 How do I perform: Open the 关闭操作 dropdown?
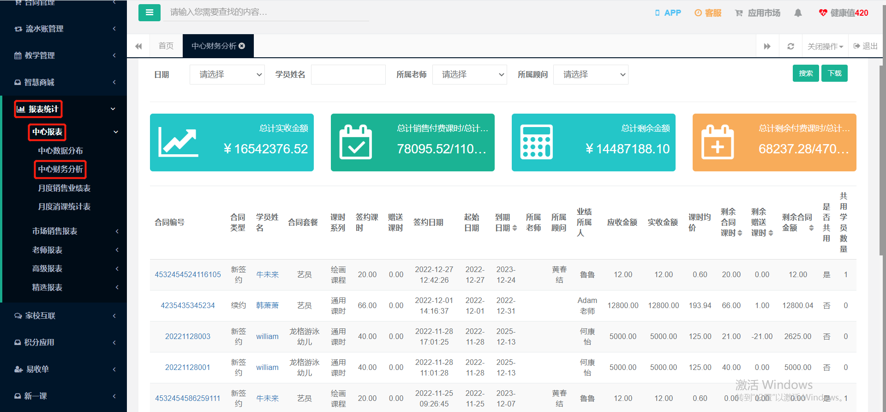[825, 46]
